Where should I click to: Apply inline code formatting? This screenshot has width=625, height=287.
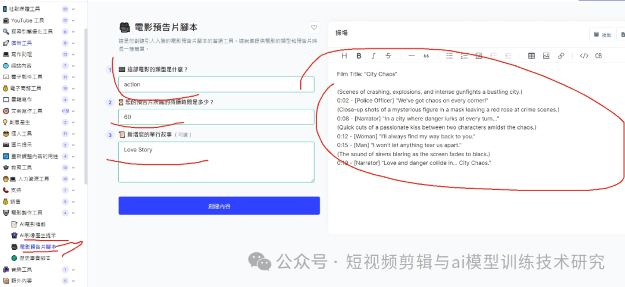pyautogui.click(x=584, y=56)
